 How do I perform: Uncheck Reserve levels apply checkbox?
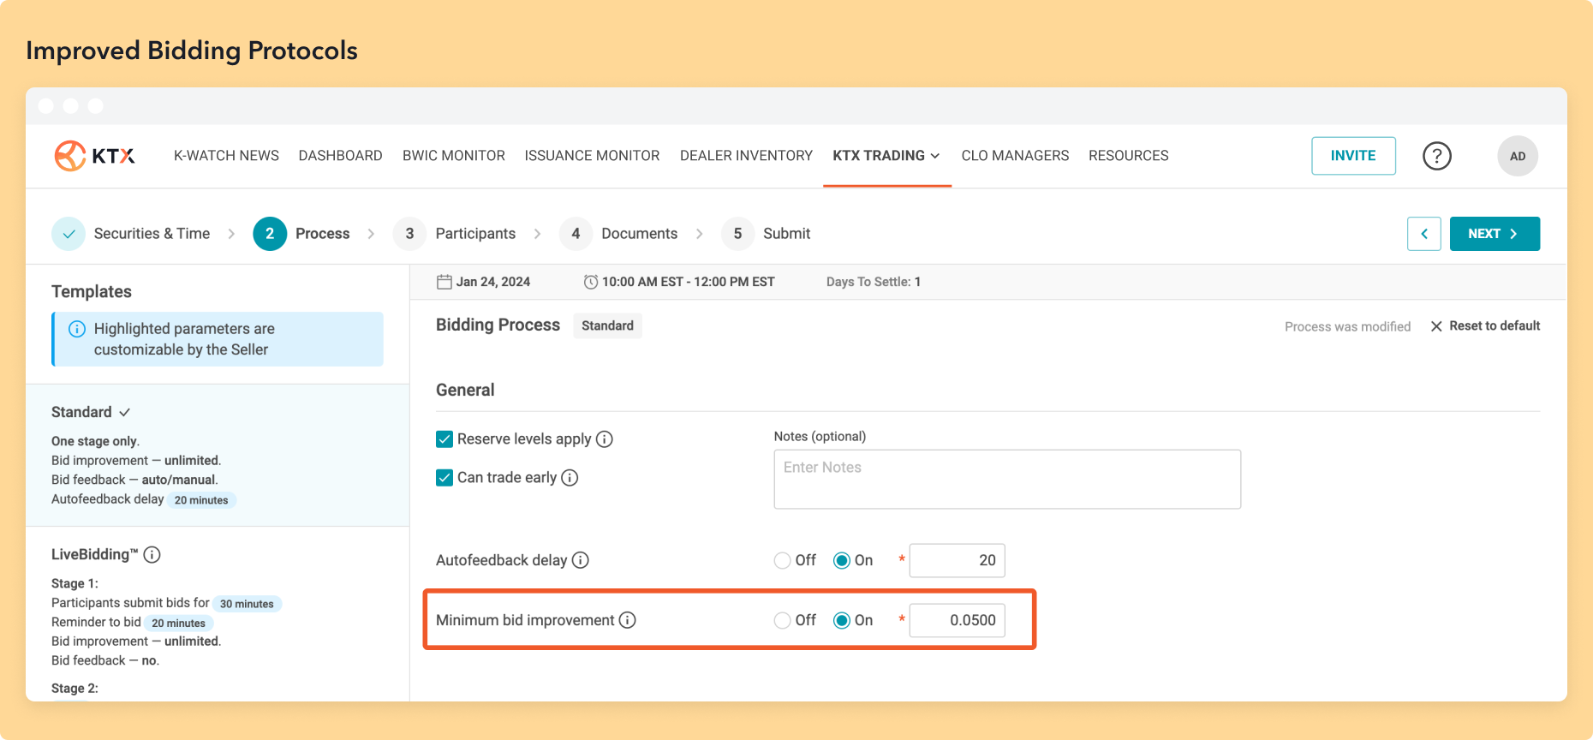pyautogui.click(x=444, y=439)
